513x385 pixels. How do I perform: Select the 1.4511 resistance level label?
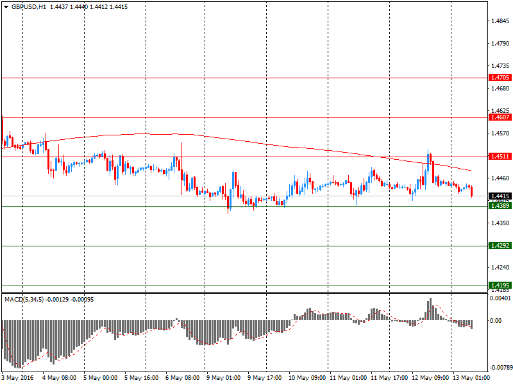click(x=500, y=157)
